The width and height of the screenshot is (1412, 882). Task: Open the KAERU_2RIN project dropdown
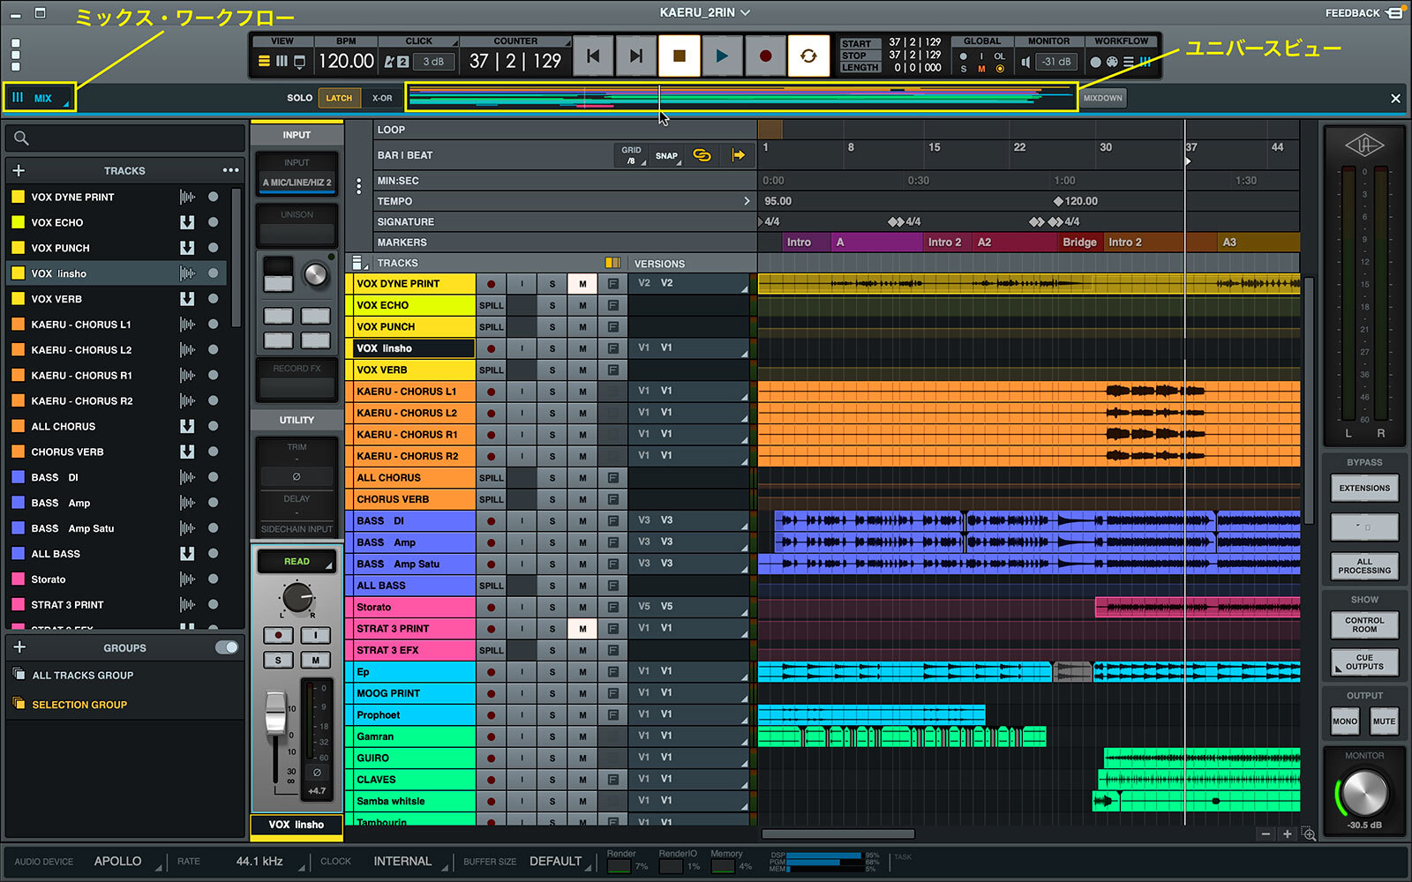point(705,12)
